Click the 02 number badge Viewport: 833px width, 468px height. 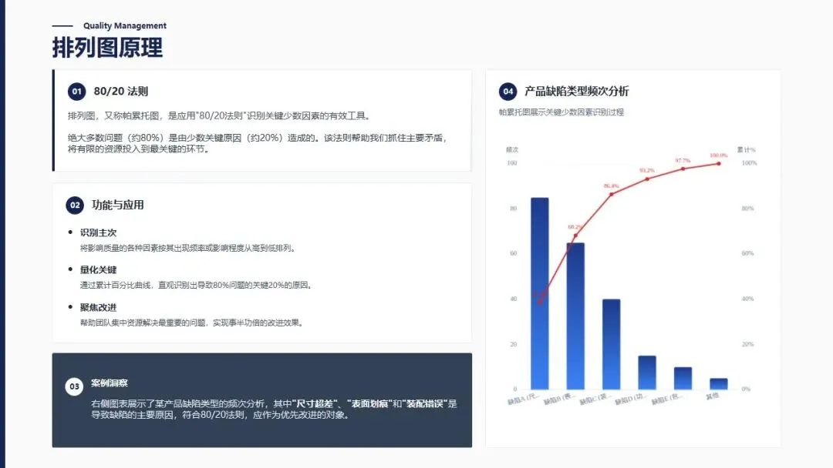[x=75, y=205]
